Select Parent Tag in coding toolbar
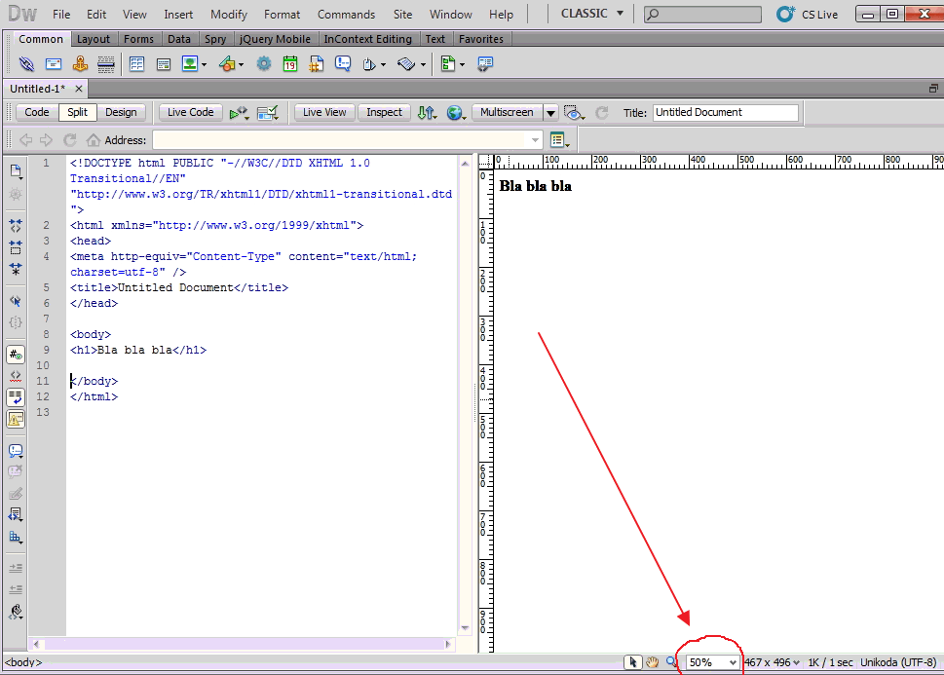The height and width of the screenshot is (675, 944). tap(16, 300)
